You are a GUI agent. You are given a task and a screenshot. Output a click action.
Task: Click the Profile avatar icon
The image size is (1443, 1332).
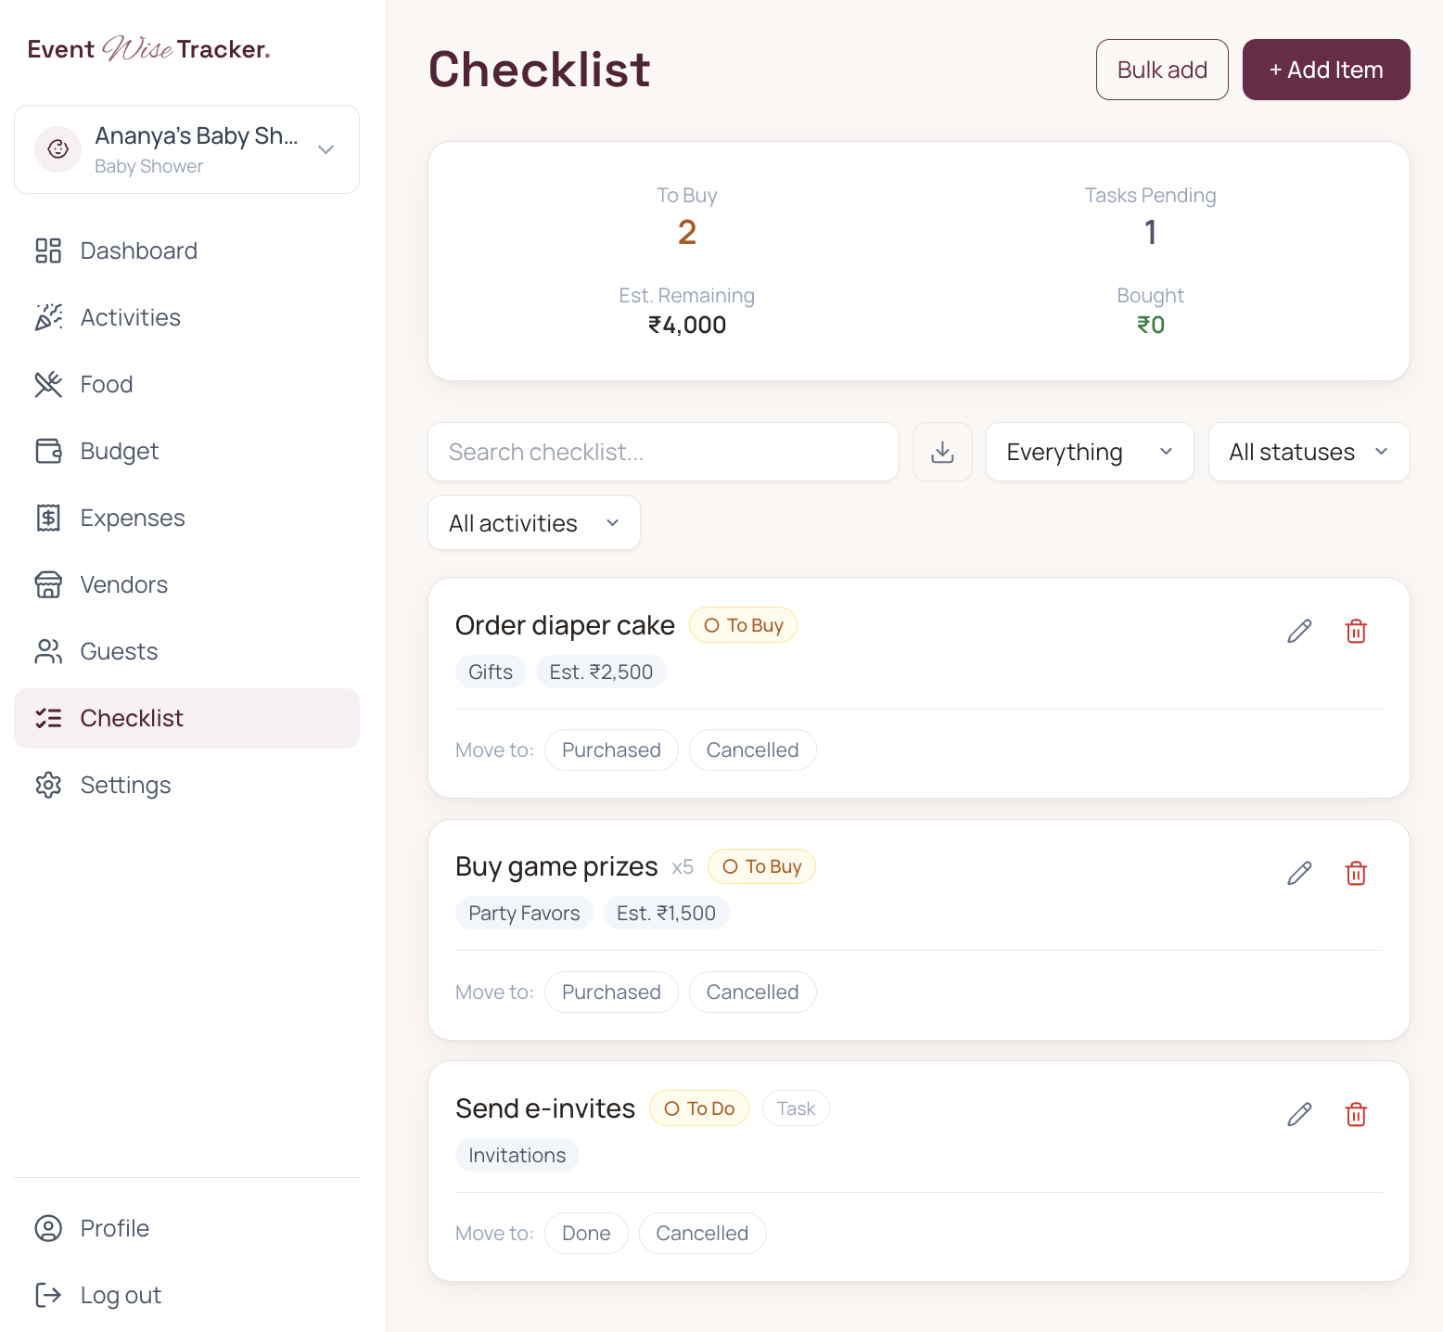(48, 1228)
